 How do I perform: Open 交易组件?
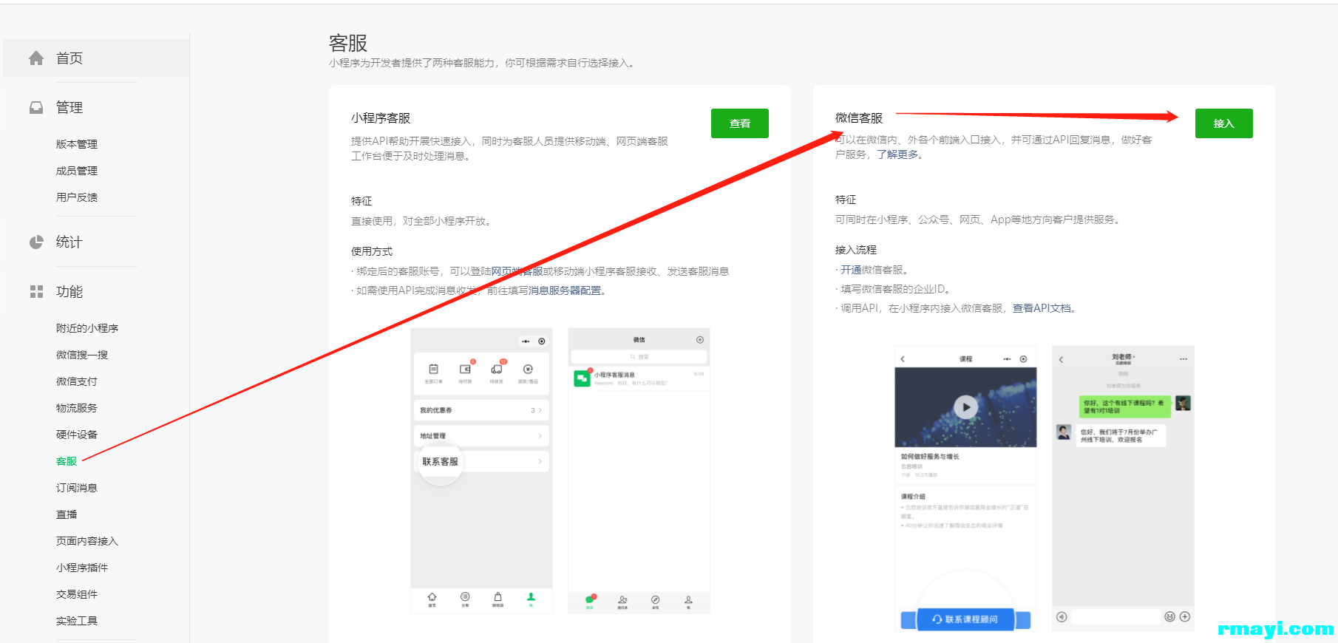pos(77,594)
